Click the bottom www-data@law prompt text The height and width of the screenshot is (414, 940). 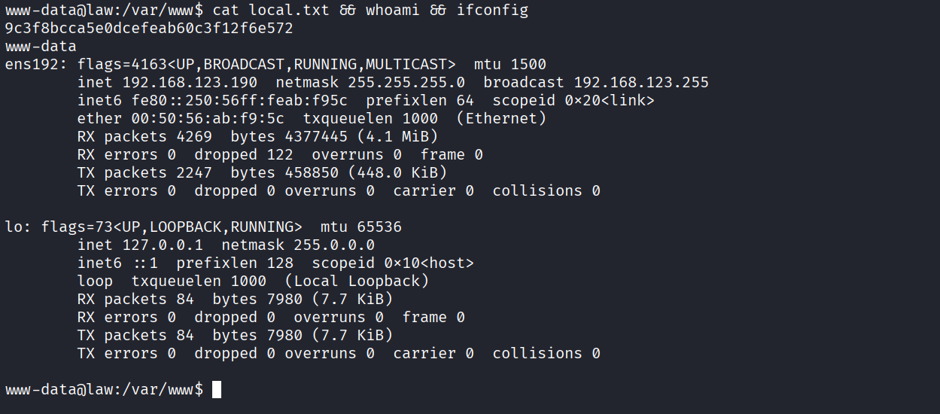(x=104, y=389)
